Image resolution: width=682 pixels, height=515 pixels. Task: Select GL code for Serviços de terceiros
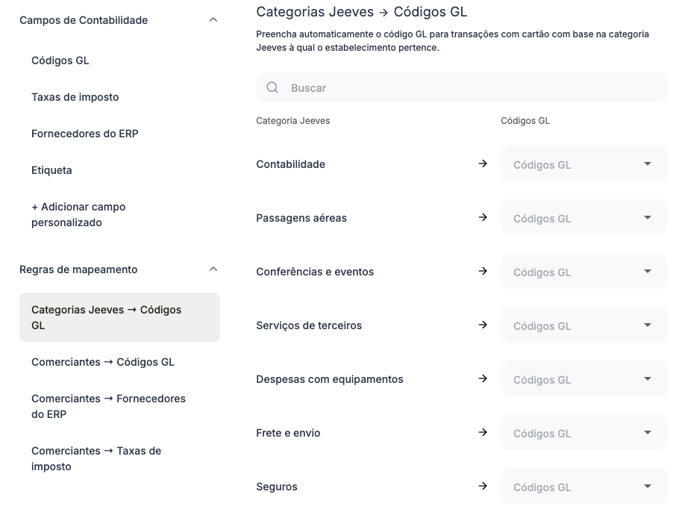coord(584,325)
